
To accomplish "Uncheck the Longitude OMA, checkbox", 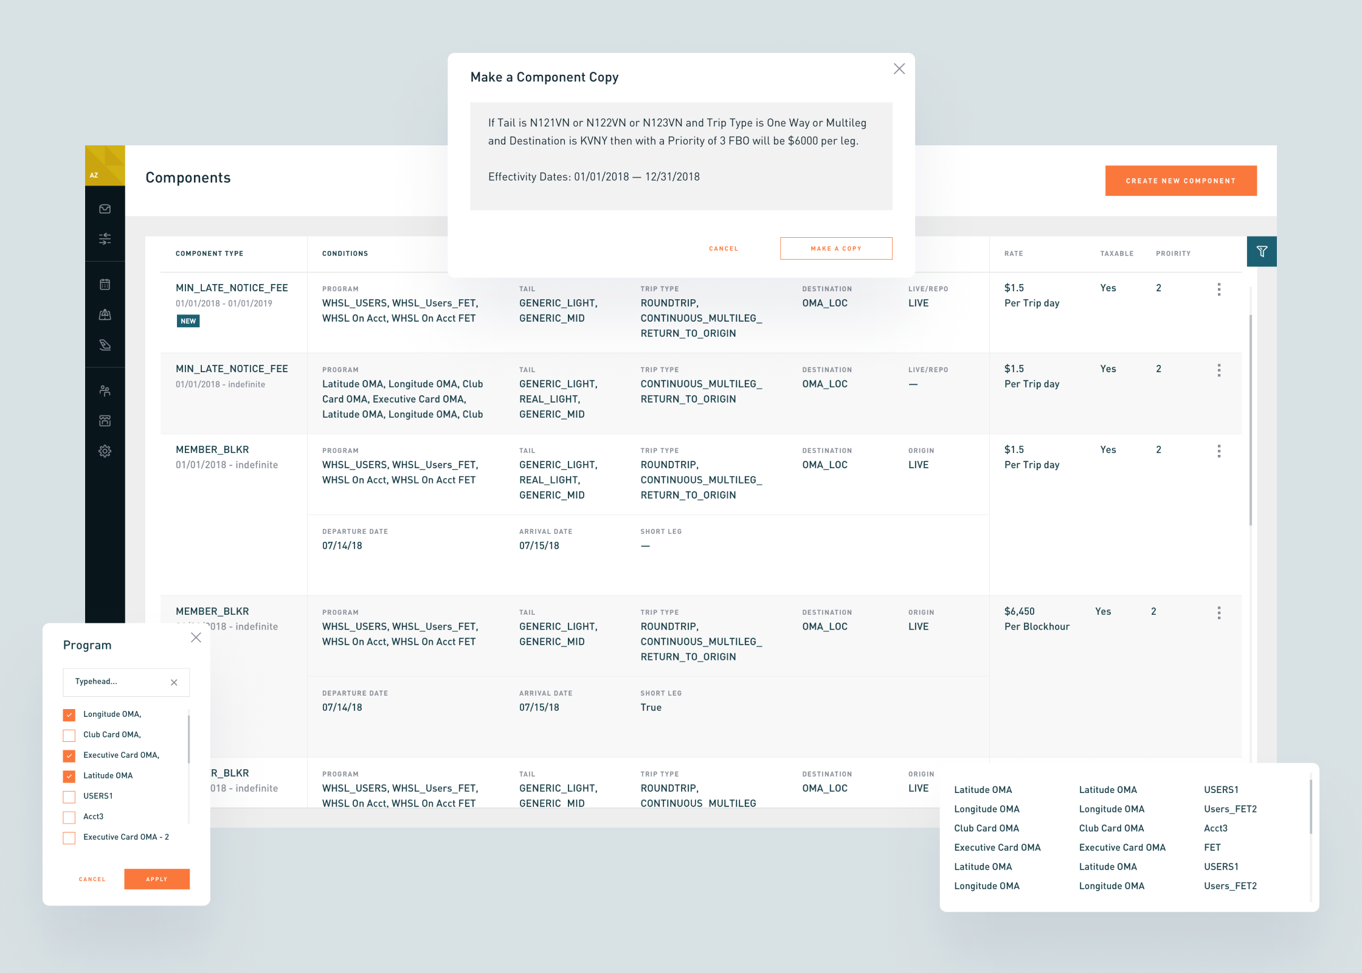I will pyautogui.click(x=69, y=715).
